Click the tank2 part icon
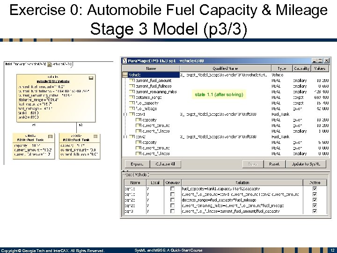The height and width of the screenshot is (253, 337). 132,137
